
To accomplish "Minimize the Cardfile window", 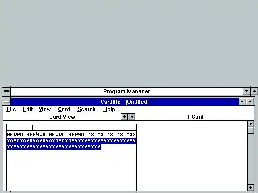I will pos(242,102).
